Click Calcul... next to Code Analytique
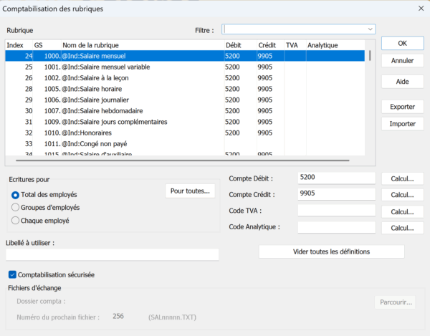 tap(402, 228)
